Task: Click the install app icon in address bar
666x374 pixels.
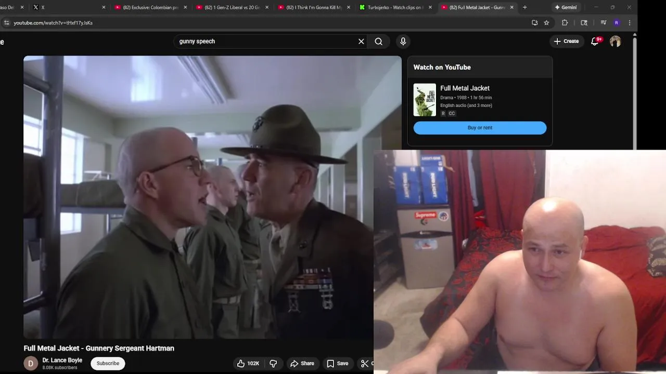Action: [534, 23]
